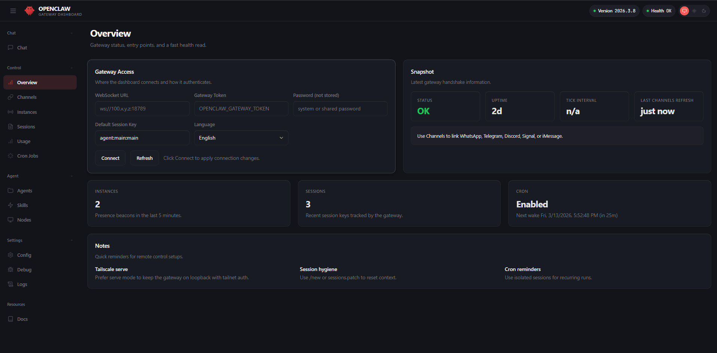Click the Docs book icon
Screen dimensions: 717x353
(x=10, y=319)
